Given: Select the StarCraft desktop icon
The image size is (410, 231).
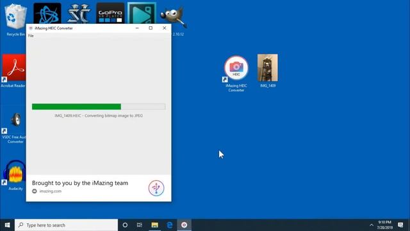Looking at the screenshot, I should click(x=79, y=13).
